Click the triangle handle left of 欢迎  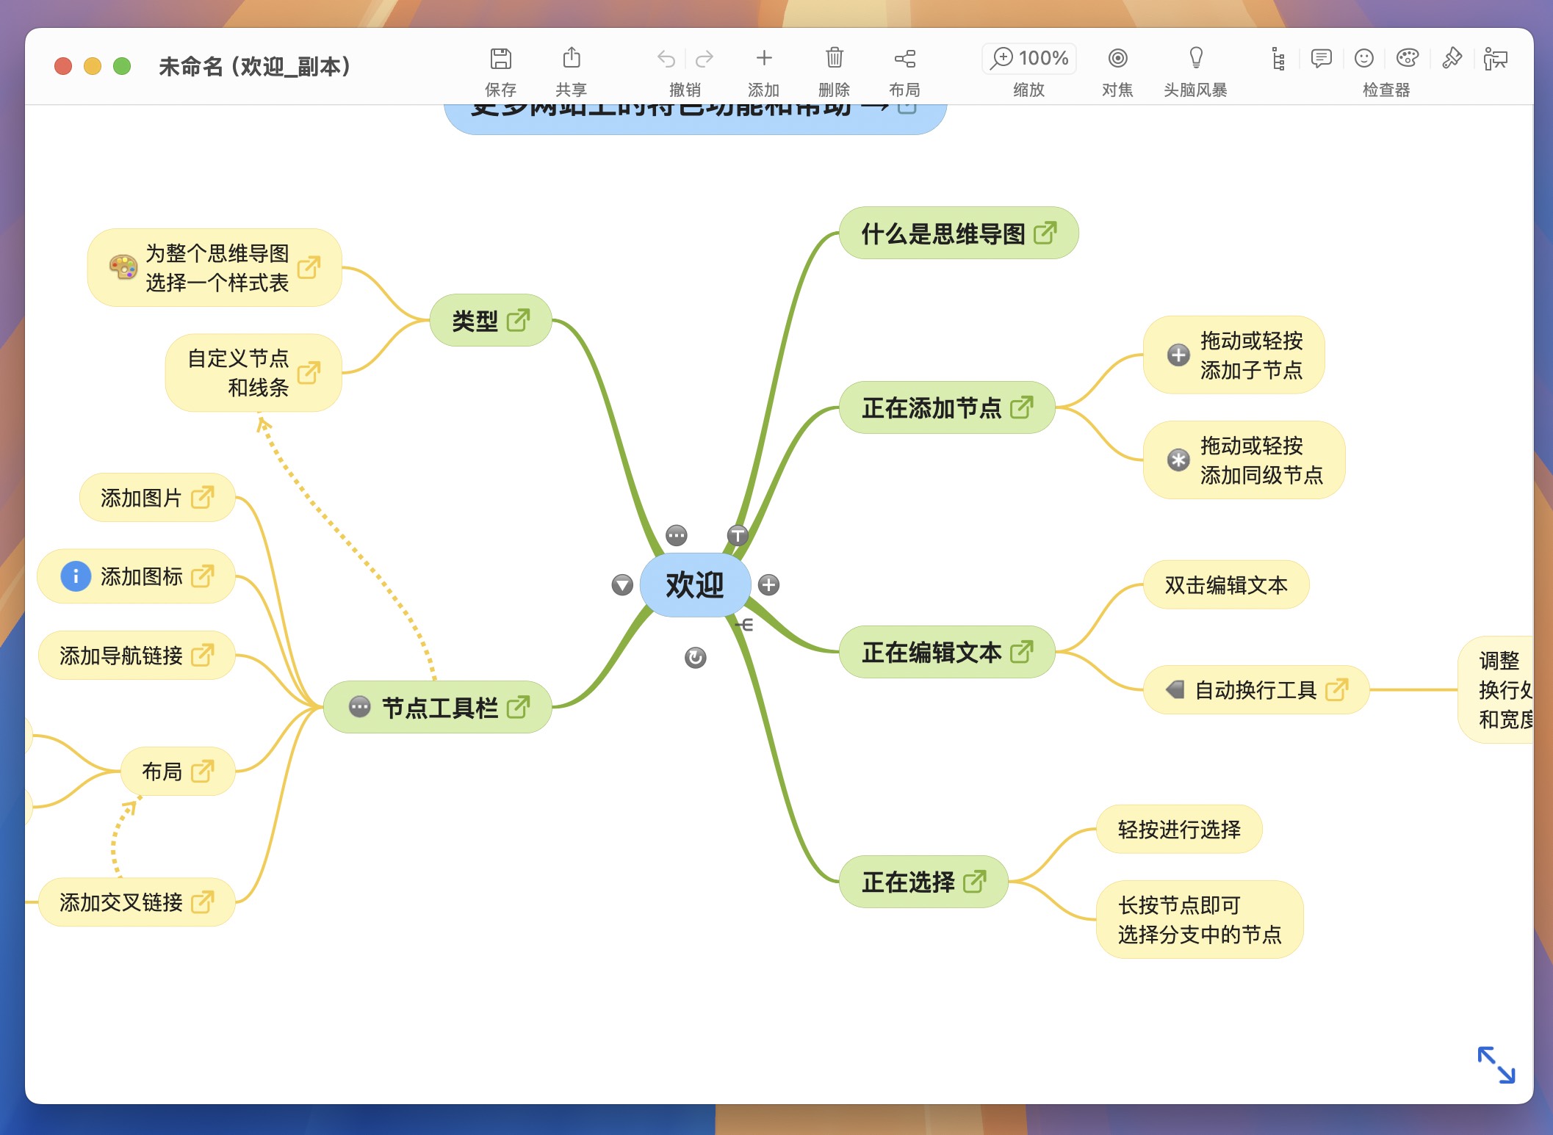pyautogui.click(x=622, y=585)
